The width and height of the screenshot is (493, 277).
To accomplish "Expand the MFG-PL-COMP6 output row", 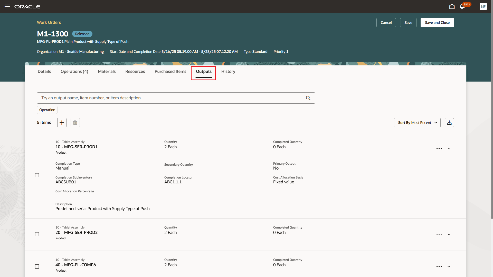I will click(x=449, y=267).
